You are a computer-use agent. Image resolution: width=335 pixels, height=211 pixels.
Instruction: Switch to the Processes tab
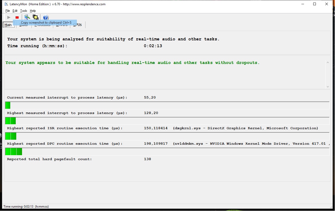[42, 25]
